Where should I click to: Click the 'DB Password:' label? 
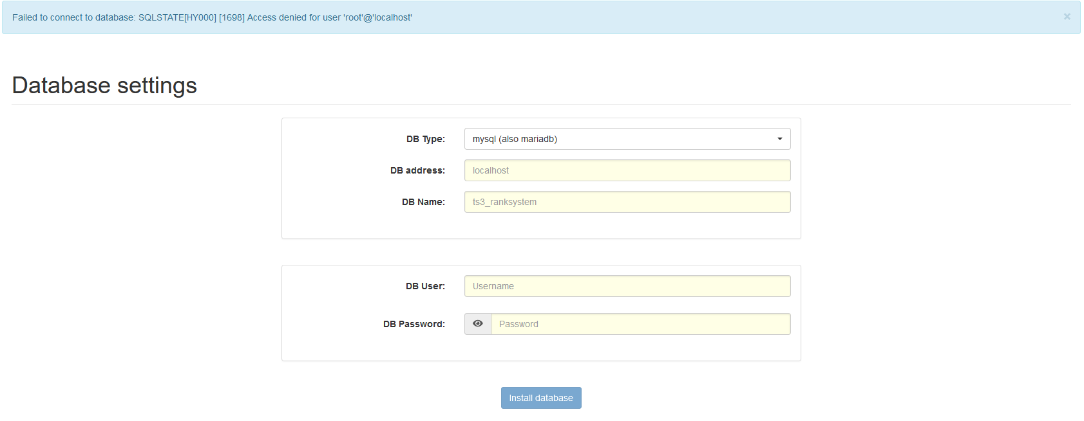[x=414, y=324]
